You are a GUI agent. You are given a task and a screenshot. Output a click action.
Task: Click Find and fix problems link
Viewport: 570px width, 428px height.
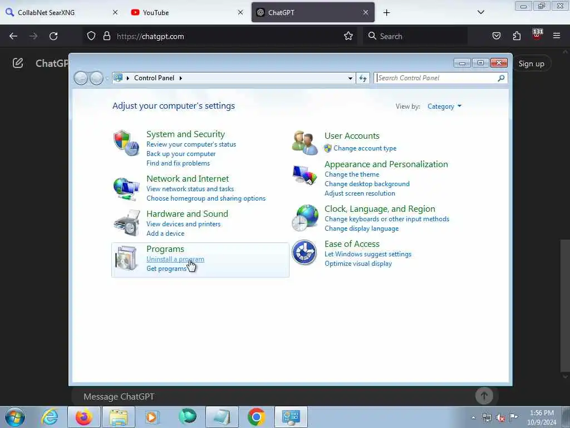point(178,163)
